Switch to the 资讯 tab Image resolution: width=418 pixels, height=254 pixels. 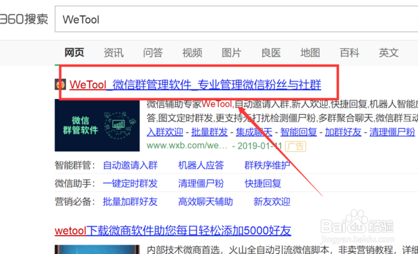click(x=113, y=53)
